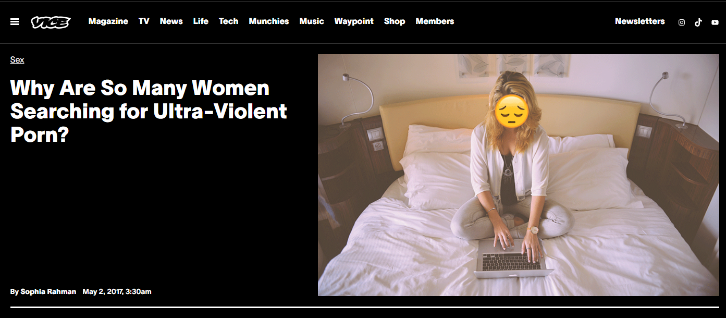This screenshot has width=726, height=318.
Task: Open author Sophia Rahman's page
Action: click(x=48, y=291)
